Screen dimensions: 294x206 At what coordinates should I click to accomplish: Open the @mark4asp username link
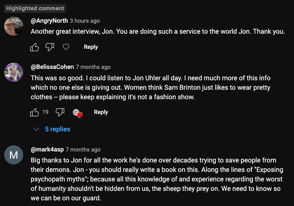click(47, 150)
